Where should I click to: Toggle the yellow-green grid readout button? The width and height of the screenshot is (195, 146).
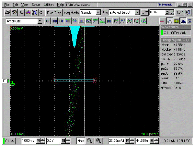(x=176, y=21)
